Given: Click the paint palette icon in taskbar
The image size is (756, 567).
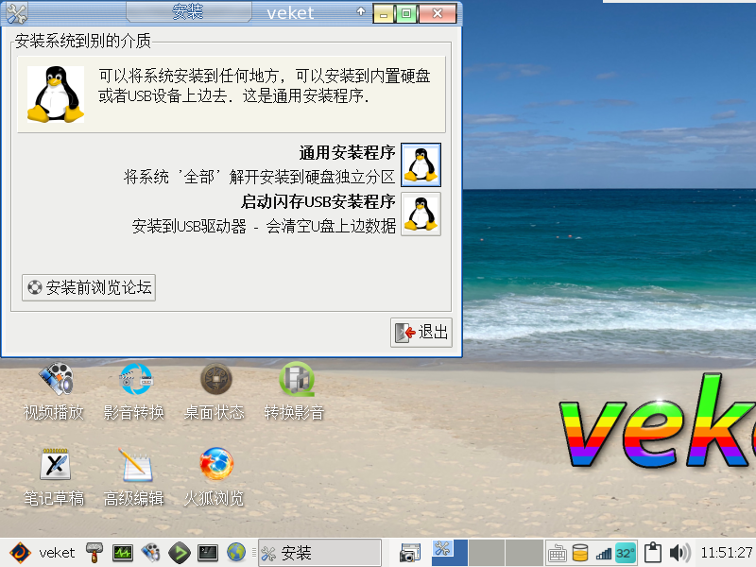Looking at the screenshot, I should (150, 553).
